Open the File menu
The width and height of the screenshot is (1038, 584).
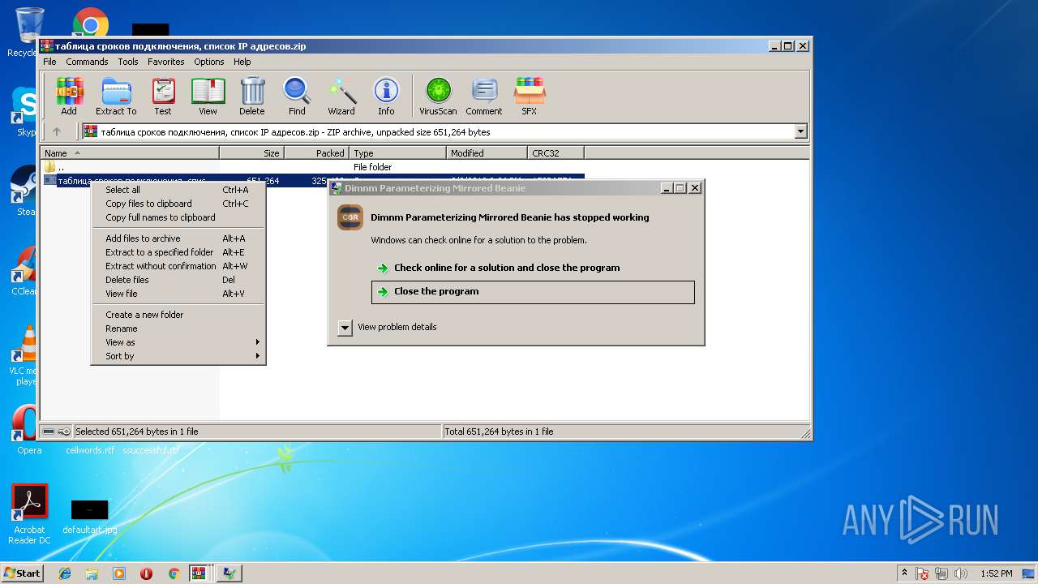tap(49, 62)
